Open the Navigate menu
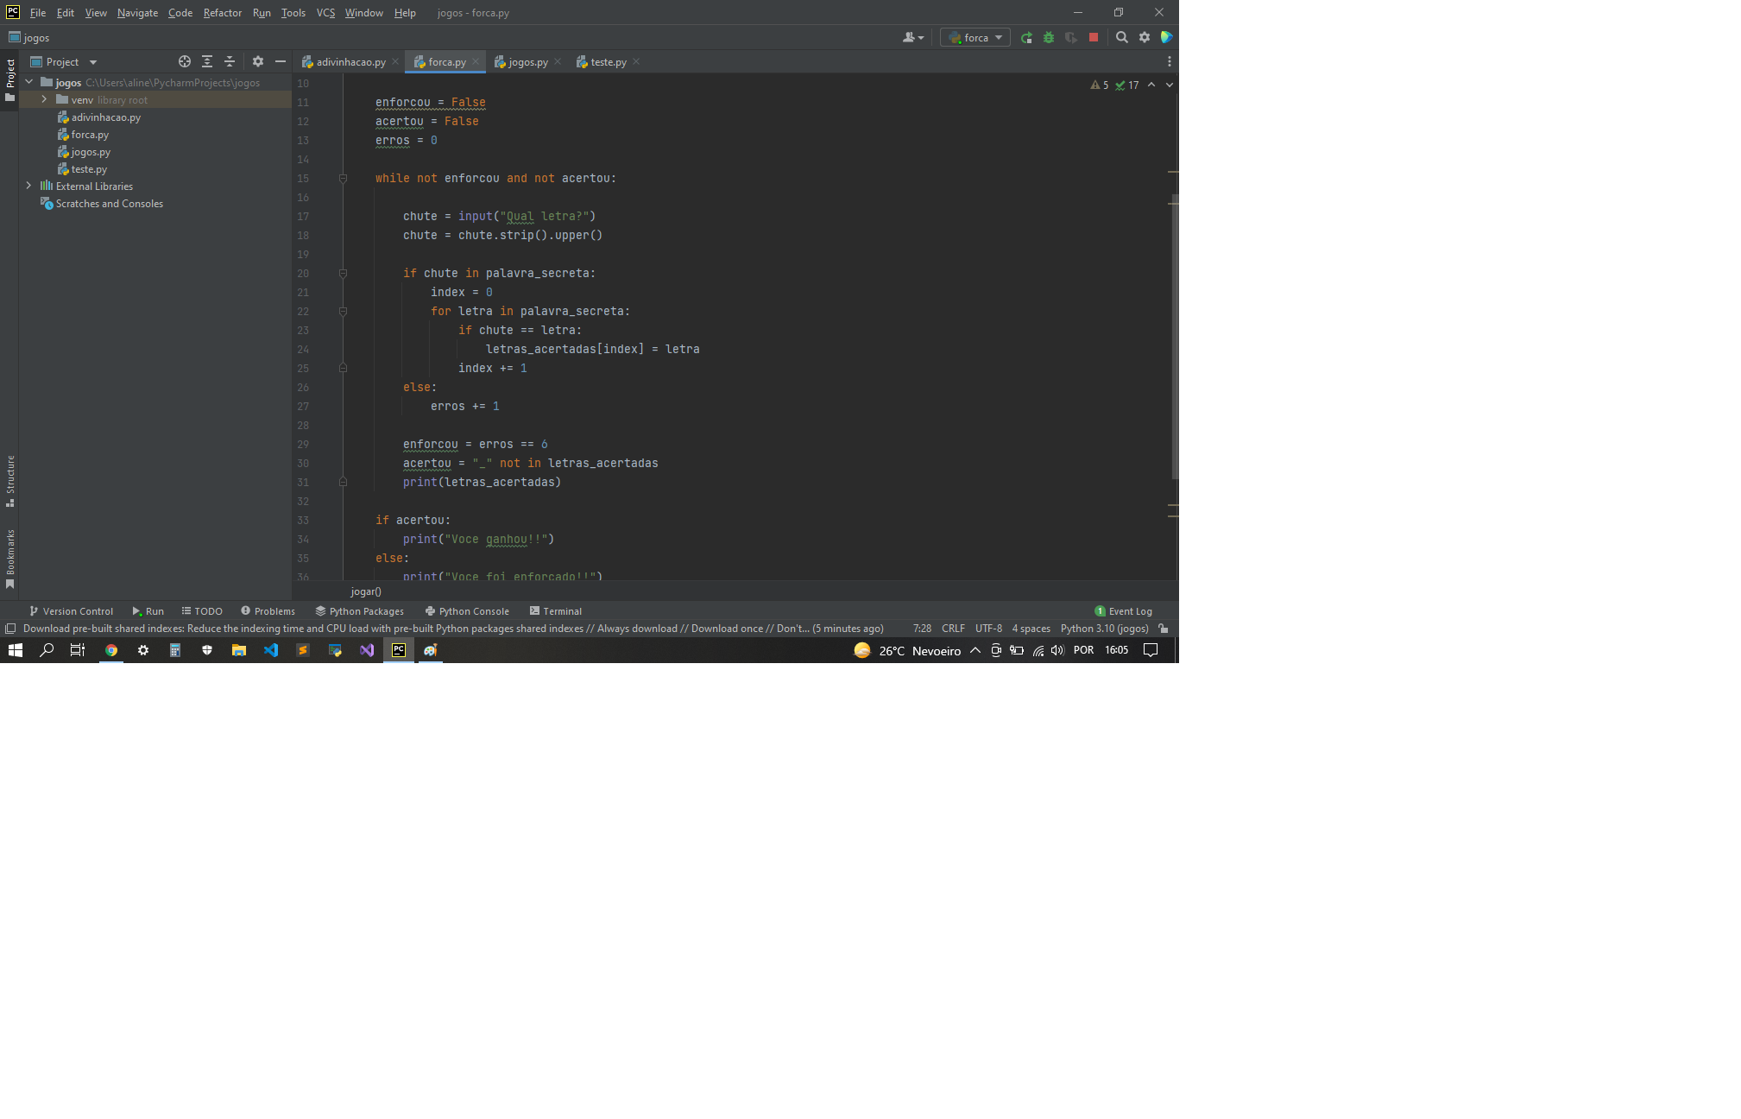 (137, 13)
